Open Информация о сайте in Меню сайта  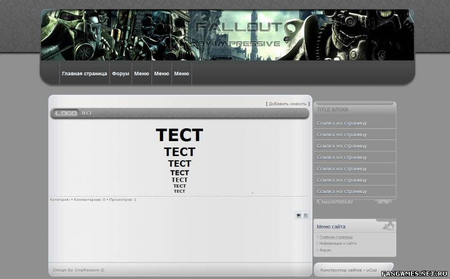[338, 244]
